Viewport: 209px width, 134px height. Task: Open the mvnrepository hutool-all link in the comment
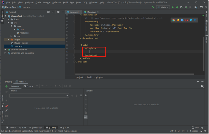[124, 18]
